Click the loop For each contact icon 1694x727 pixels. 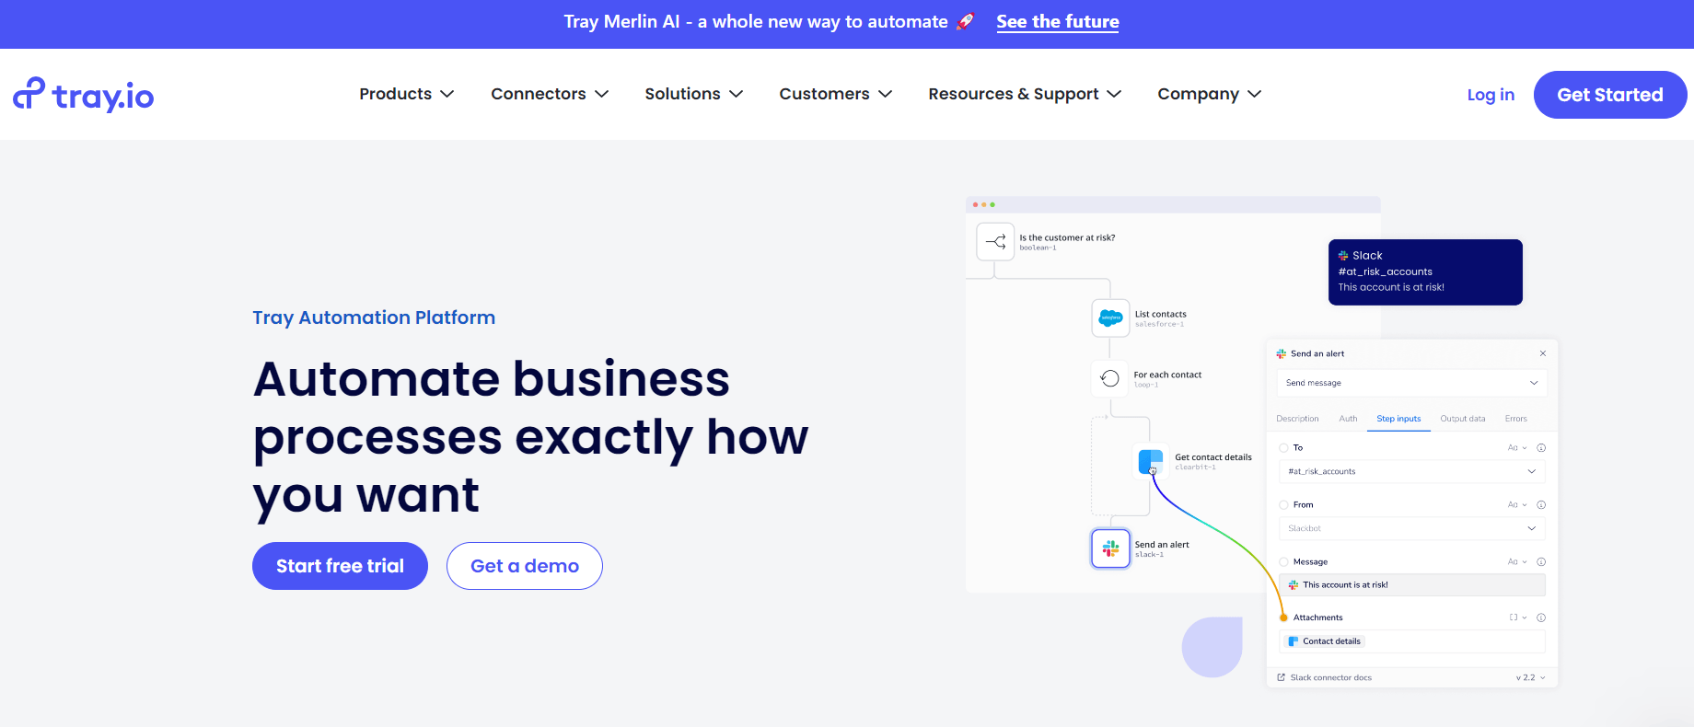coord(1110,378)
